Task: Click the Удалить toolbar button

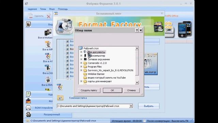Action: (x=35, y=16)
